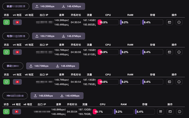
Task: Click the green status icon in the 联通 row
Action: point(6,22)
